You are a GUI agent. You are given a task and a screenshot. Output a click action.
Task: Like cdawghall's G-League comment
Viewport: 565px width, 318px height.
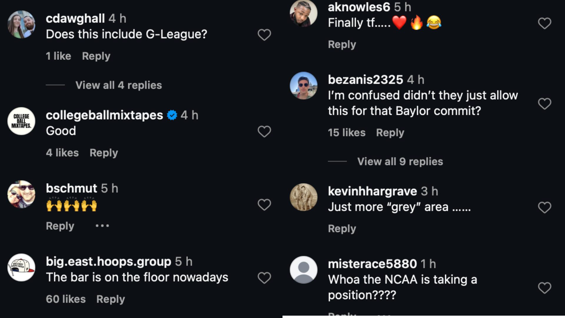tap(264, 35)
